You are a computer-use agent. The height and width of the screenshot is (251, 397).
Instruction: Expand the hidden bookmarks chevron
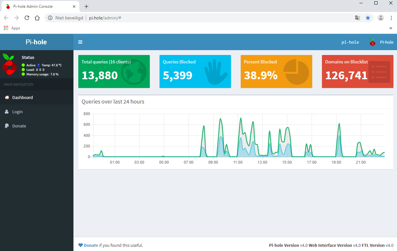[x=391, y=28]
